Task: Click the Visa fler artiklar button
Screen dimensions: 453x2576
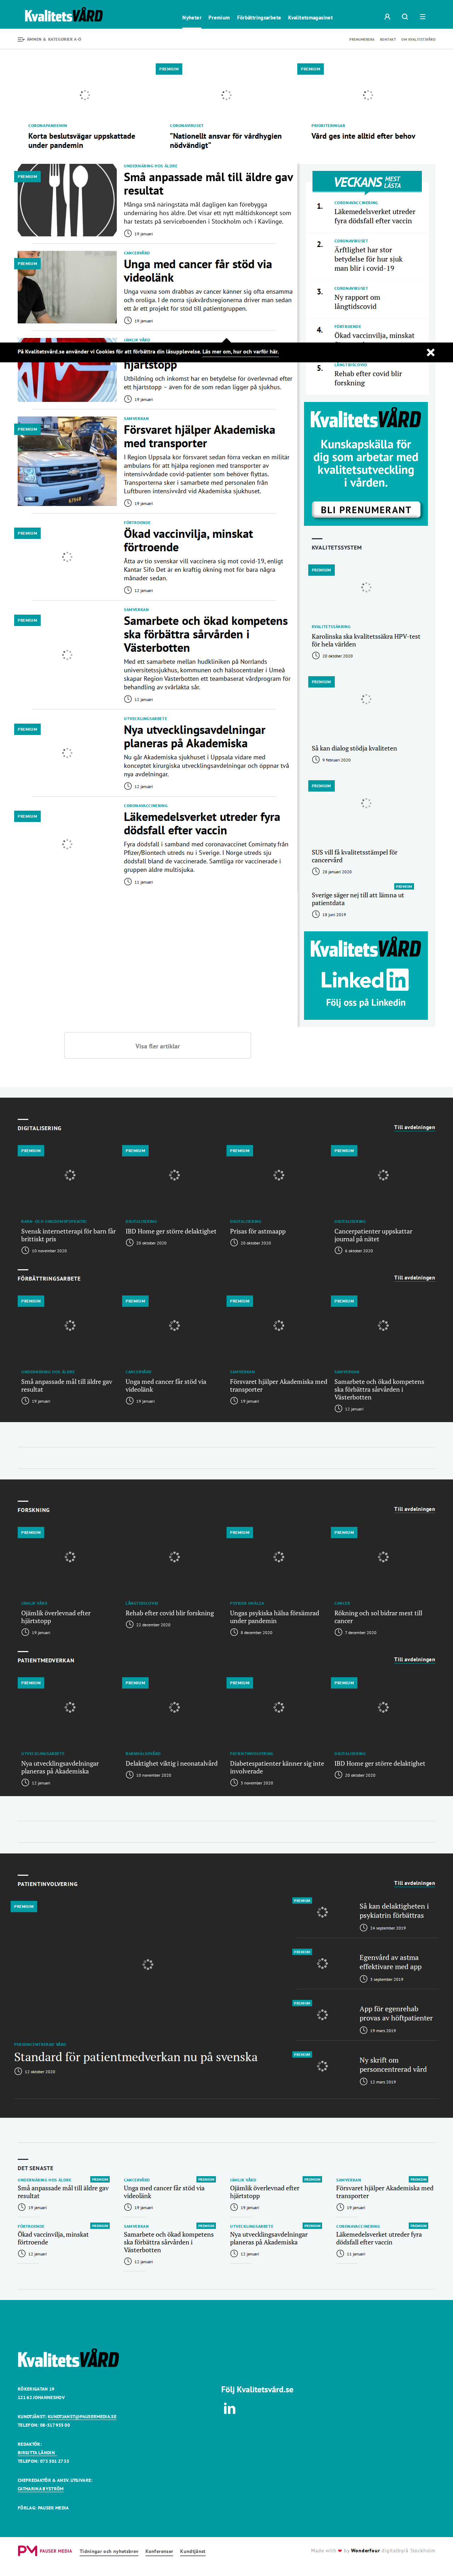Action: pyautogui.click(x=157, y=1046)
